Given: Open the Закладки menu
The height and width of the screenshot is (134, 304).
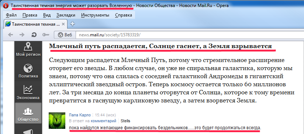Looking at the screenshot, I should click(x=66, y=15).
